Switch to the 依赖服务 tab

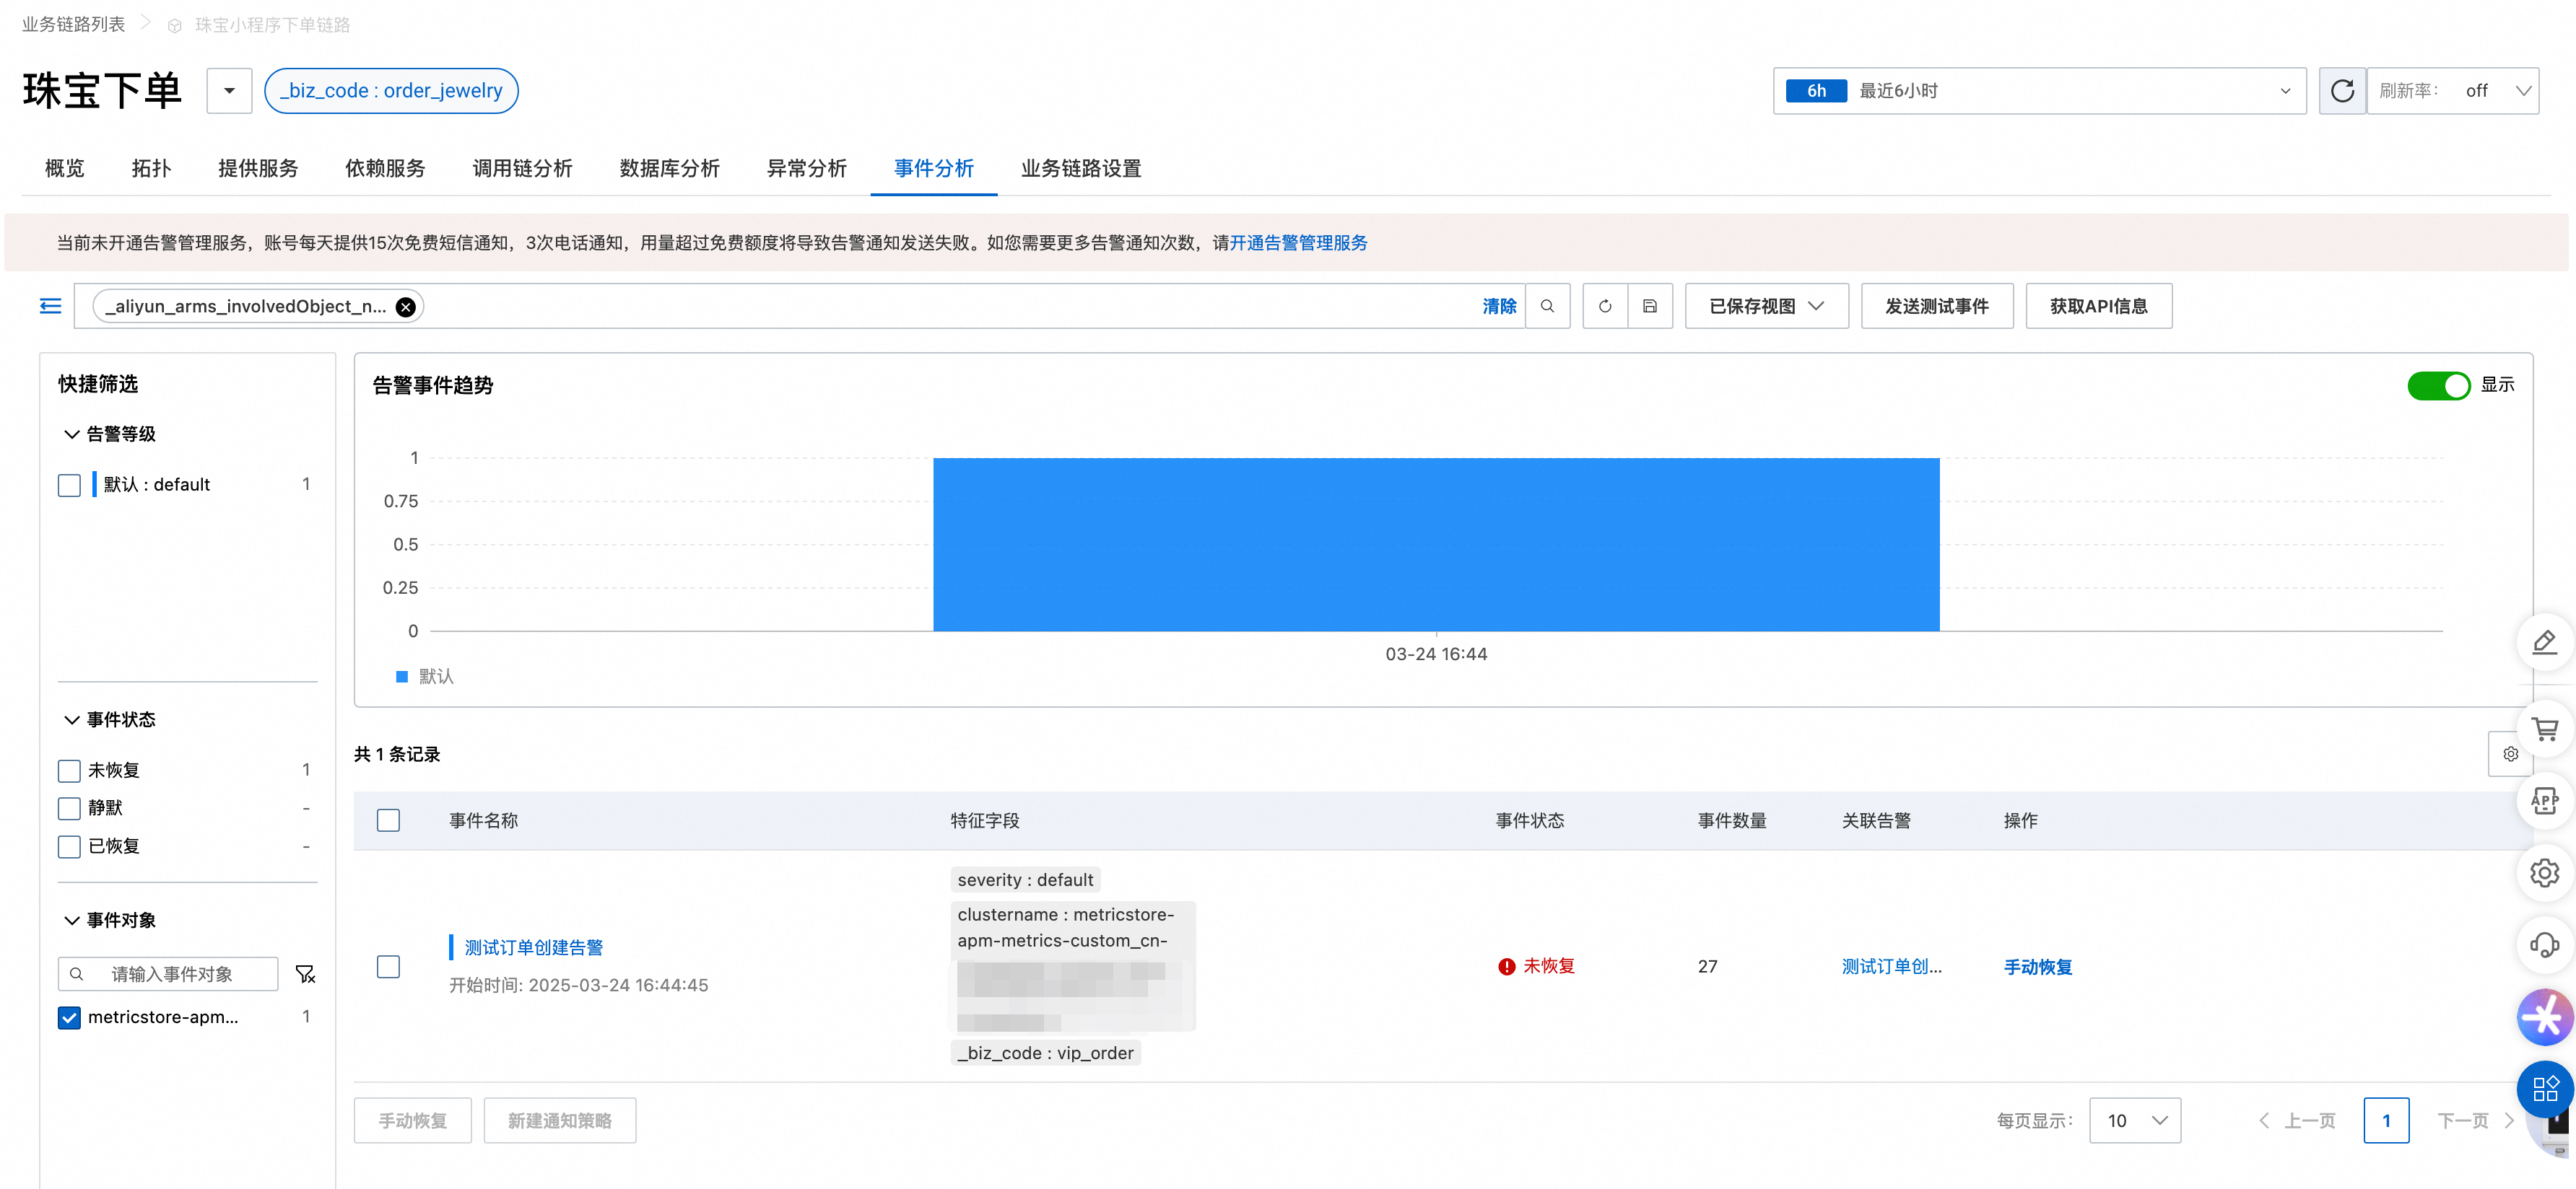385,168
